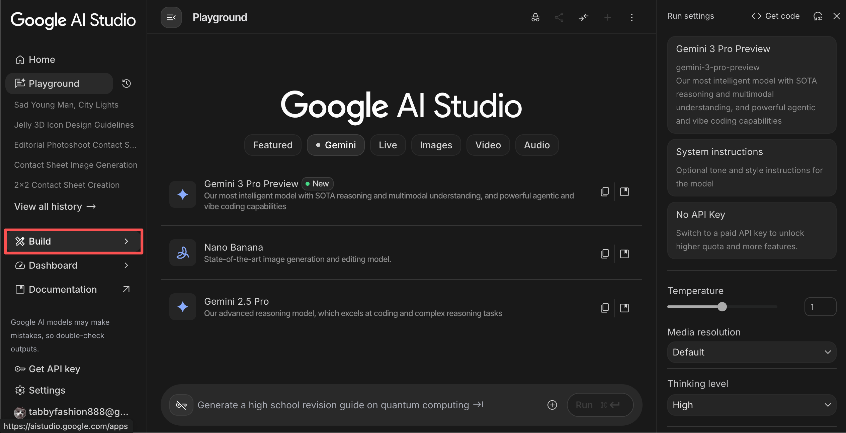Click View all history link

[55, 206]
